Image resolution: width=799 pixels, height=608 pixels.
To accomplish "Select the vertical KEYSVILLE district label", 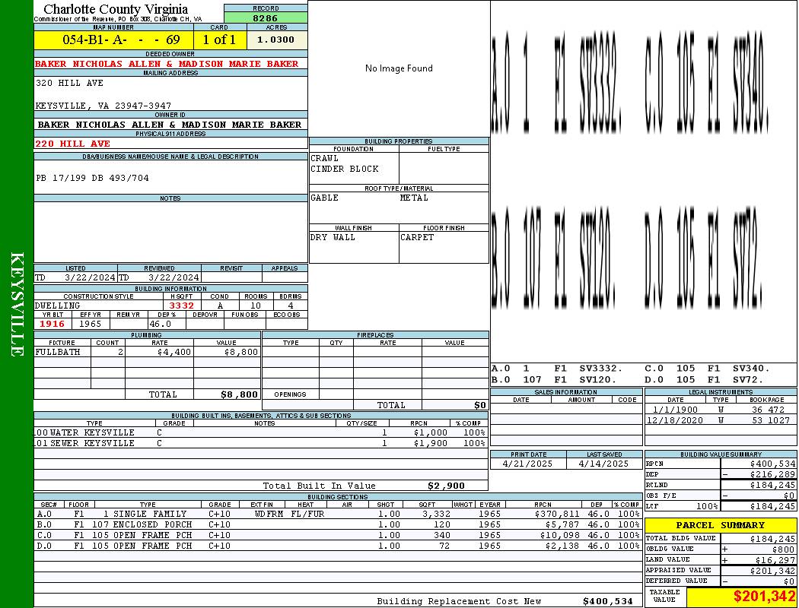I will point(18,304).
